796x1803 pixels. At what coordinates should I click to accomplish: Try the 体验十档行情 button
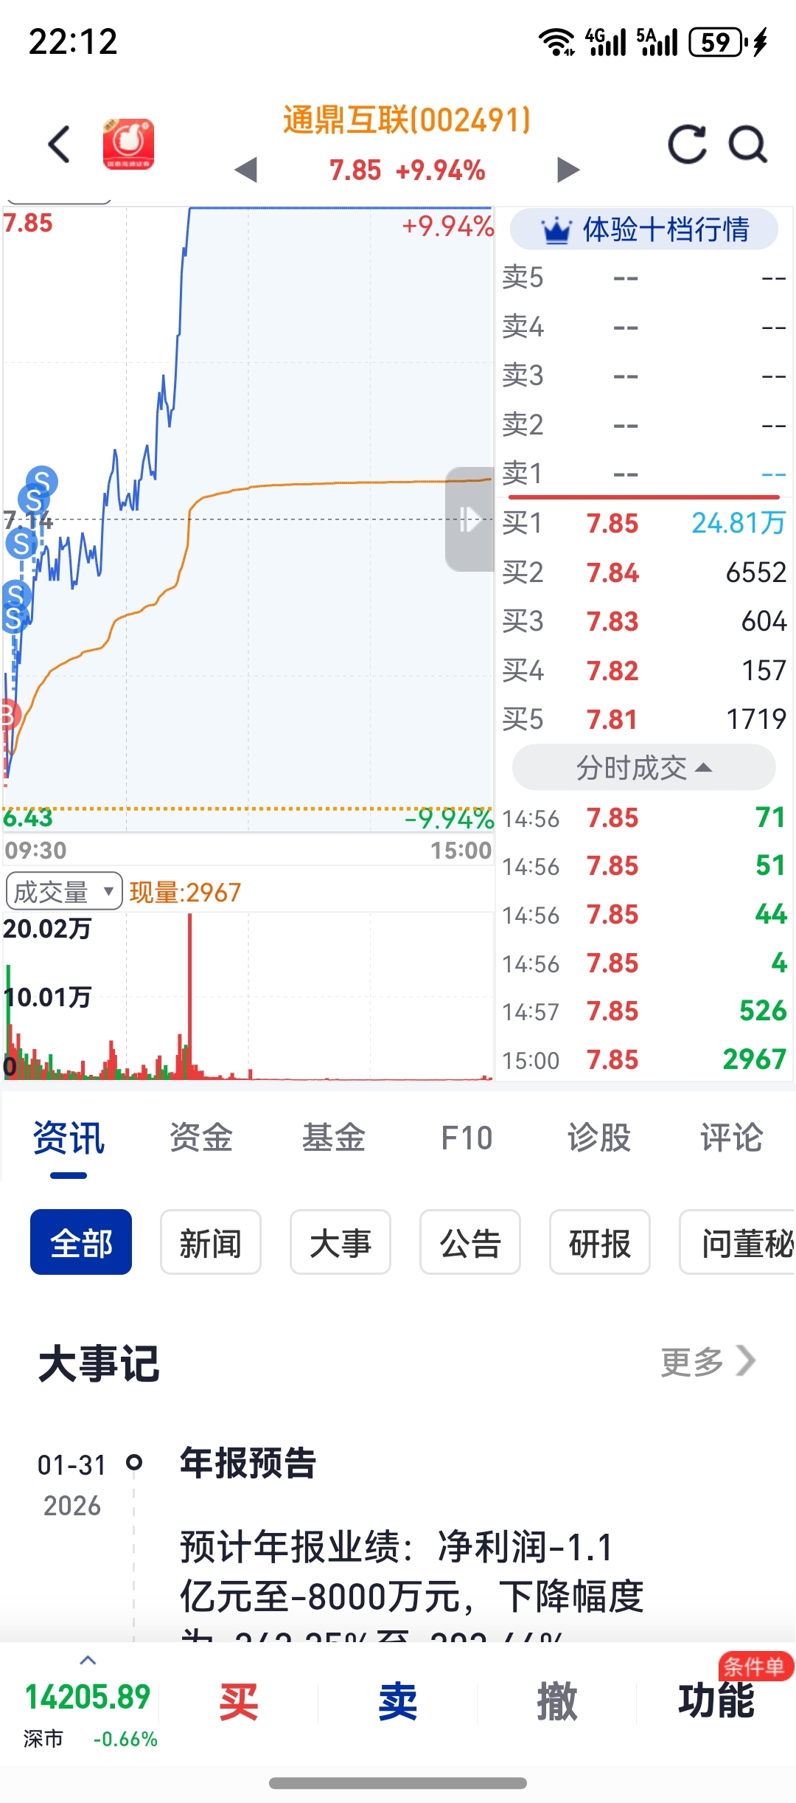coord(643,229)
